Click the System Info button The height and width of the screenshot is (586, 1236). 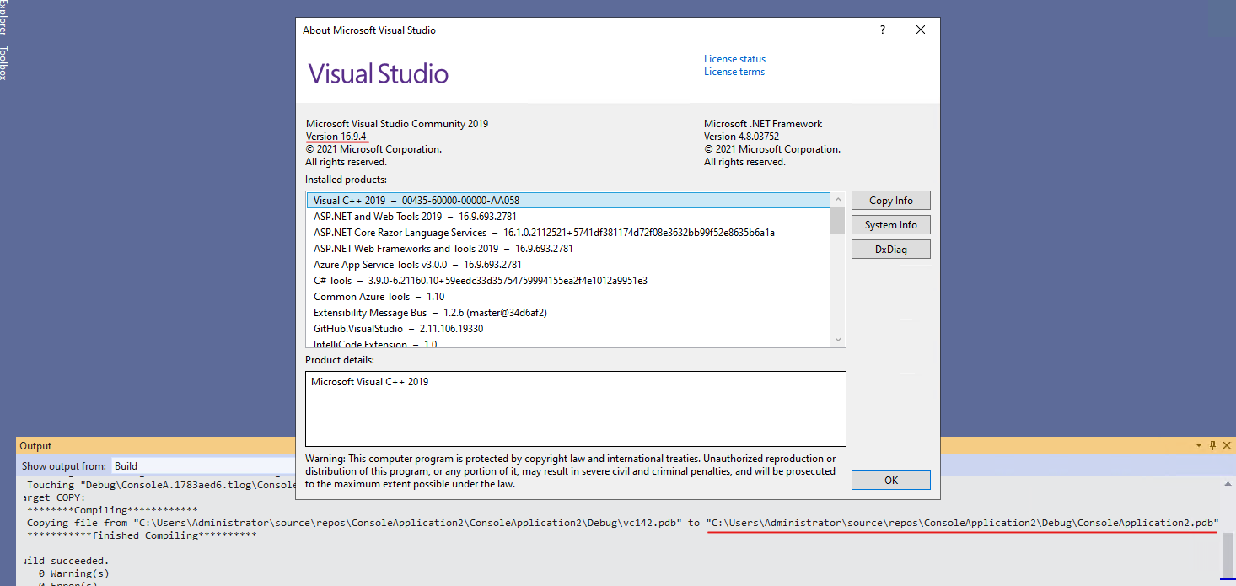click(891, 225)
